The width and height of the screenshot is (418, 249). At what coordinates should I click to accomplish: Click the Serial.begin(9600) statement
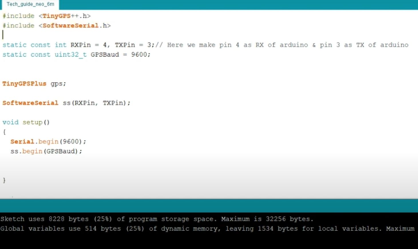(x=48, y=141)
